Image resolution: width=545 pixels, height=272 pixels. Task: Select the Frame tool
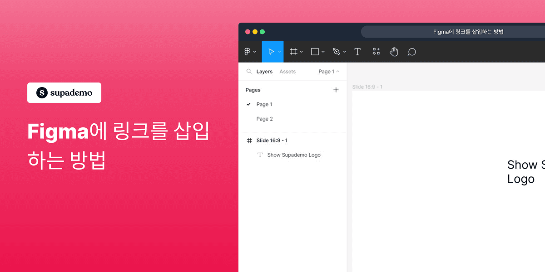coord(293,51)
